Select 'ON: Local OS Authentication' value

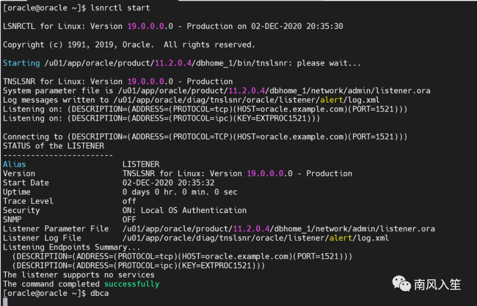185,210
